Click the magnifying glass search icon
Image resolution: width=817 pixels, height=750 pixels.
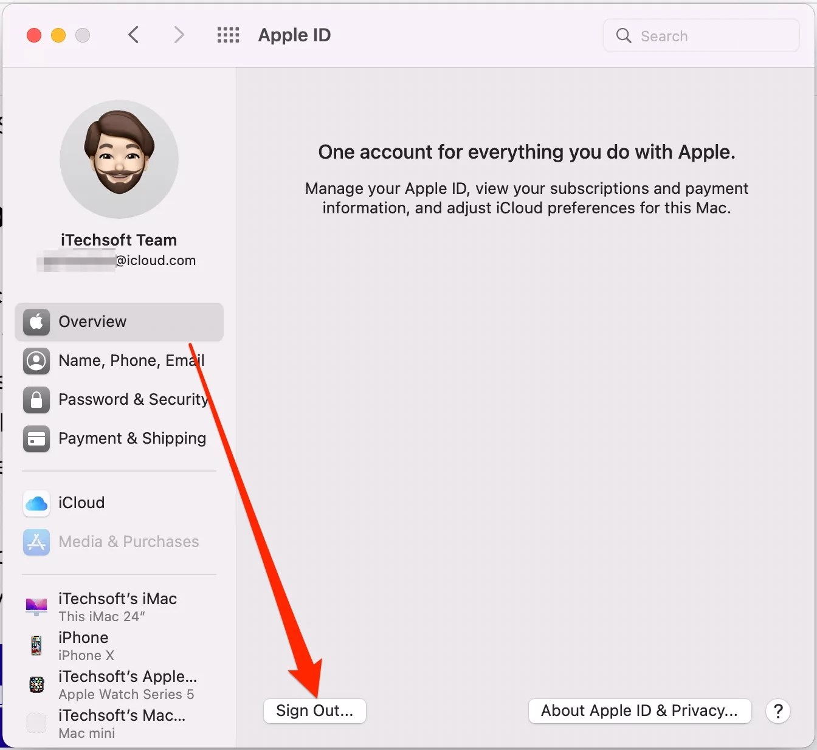click(x=624, y=35)
